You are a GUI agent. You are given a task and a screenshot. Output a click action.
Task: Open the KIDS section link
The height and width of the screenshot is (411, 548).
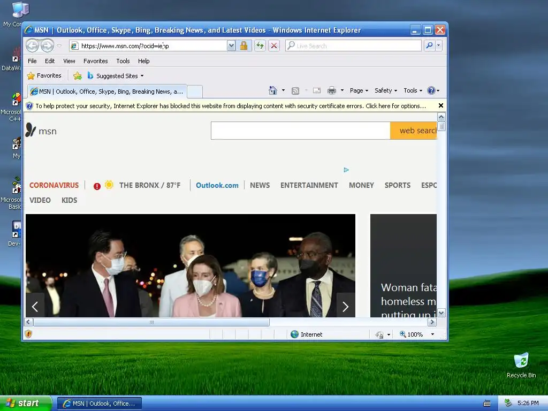[69, 200]
